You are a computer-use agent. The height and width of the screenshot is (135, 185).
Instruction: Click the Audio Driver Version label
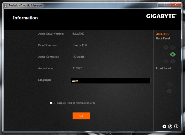tap(51, 34)
